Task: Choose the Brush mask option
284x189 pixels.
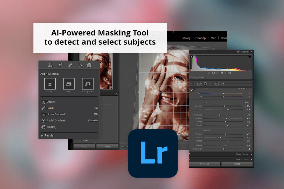Action: (x=70, y=108)
